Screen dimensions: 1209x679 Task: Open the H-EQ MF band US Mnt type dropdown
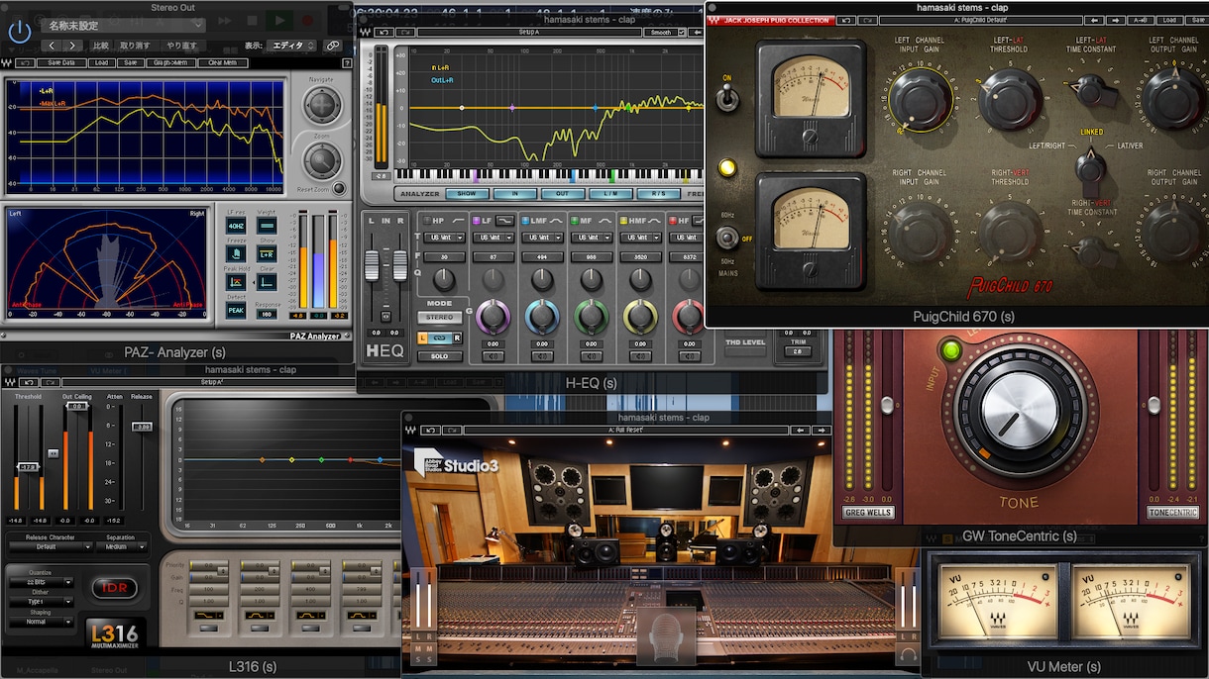592,238
